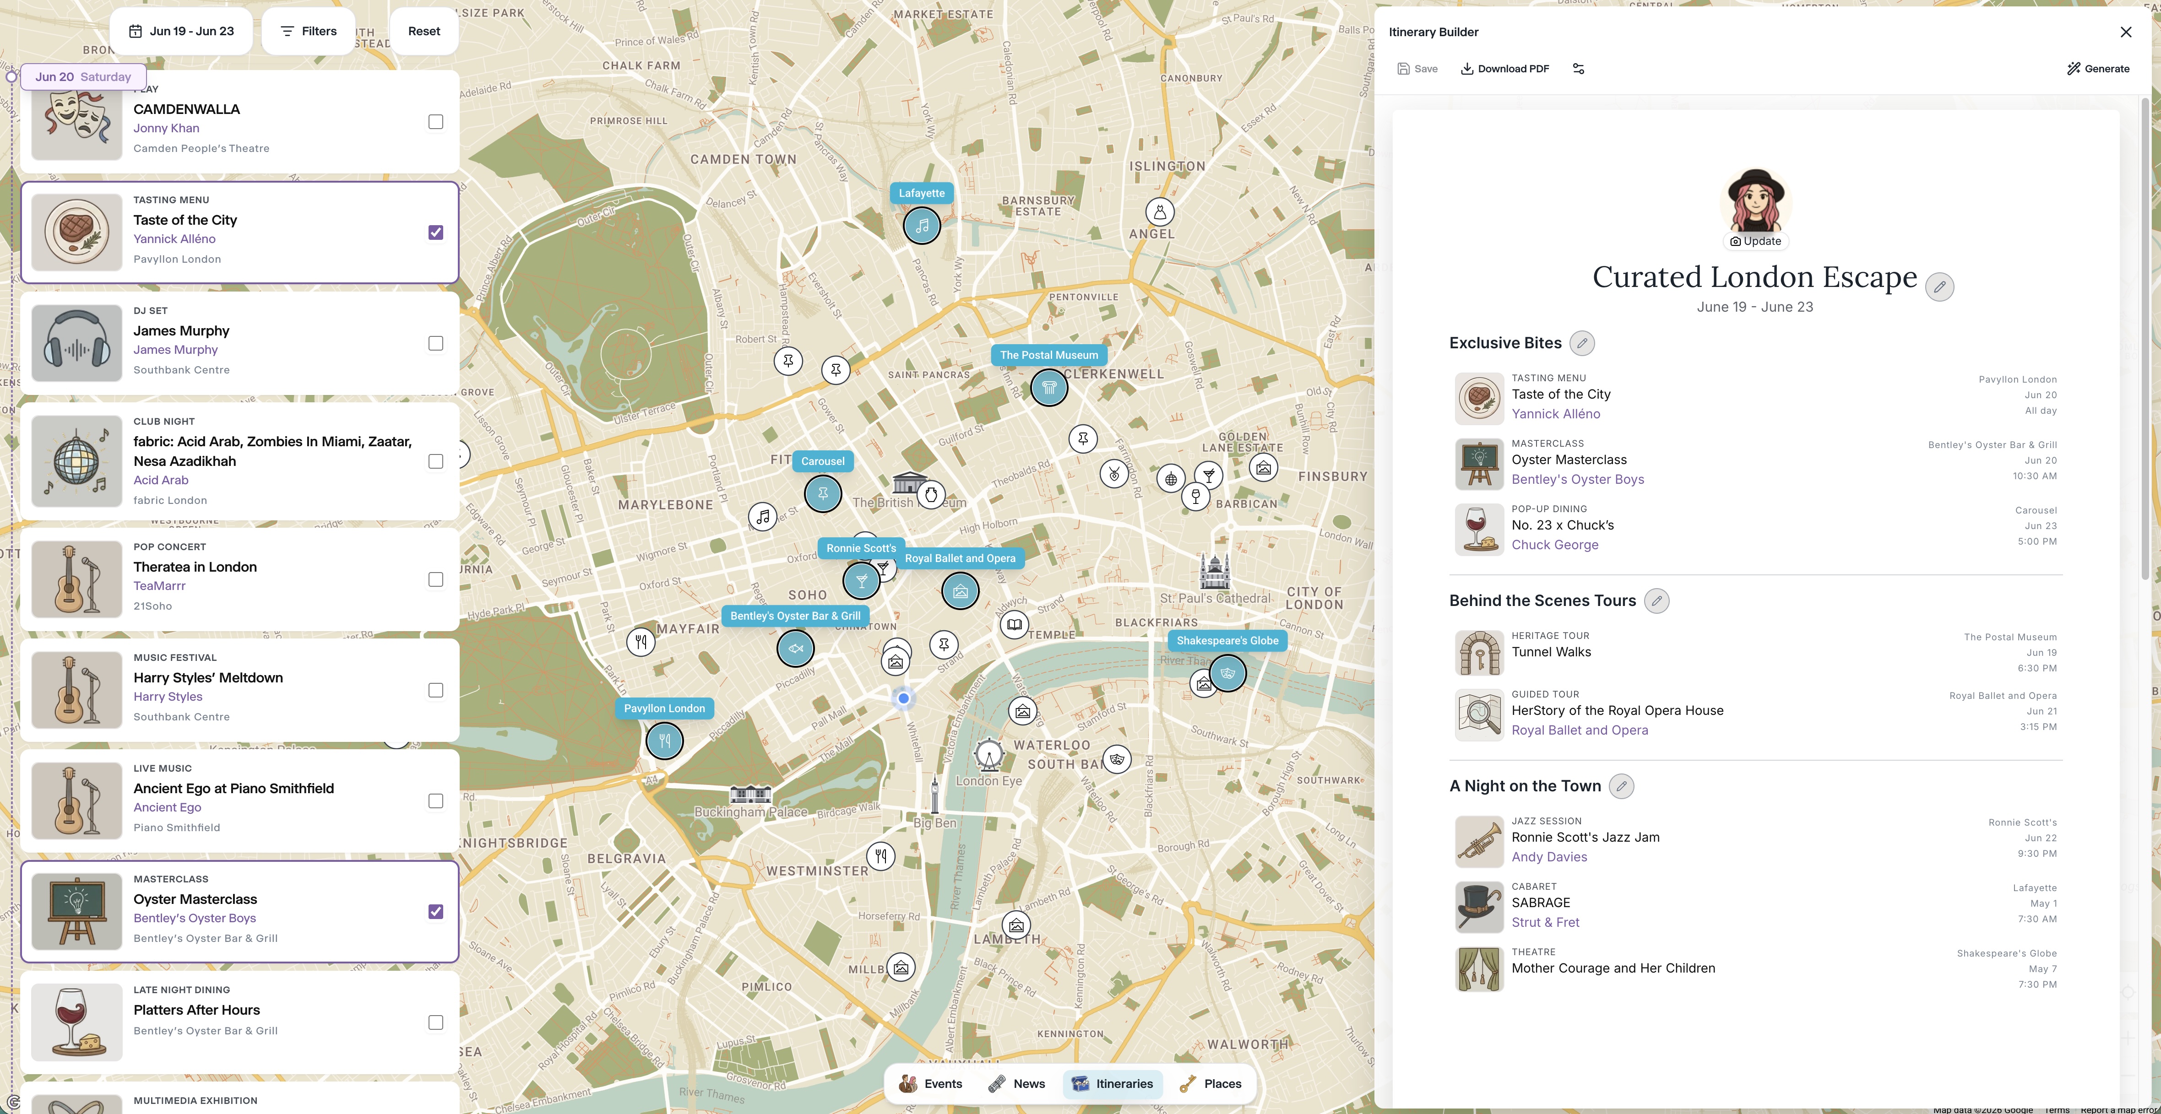Check the James Murphy DJ set checkbox
Viewport: 2161px width, 1114px height.
(x=435, y=343)
